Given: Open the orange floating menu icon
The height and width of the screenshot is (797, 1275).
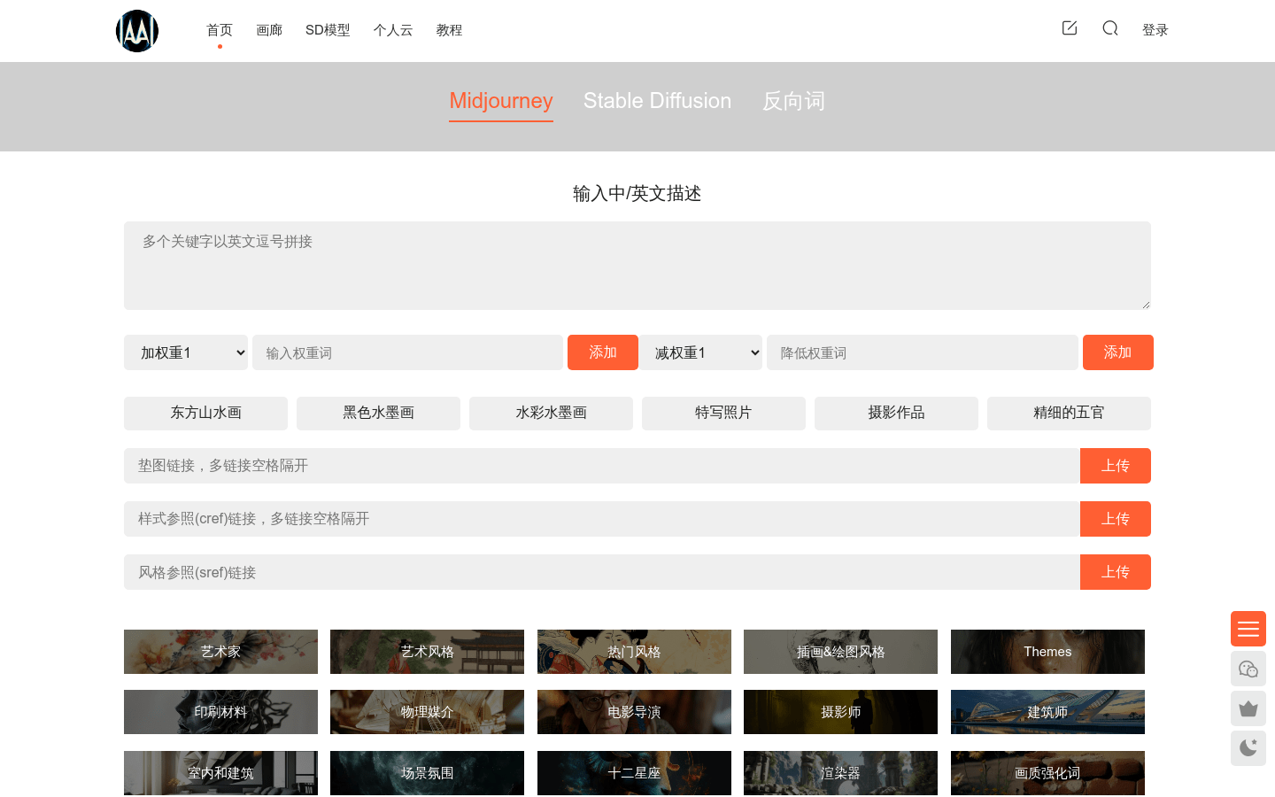Looking at the screenshot, I should (x=1248, y=629).
